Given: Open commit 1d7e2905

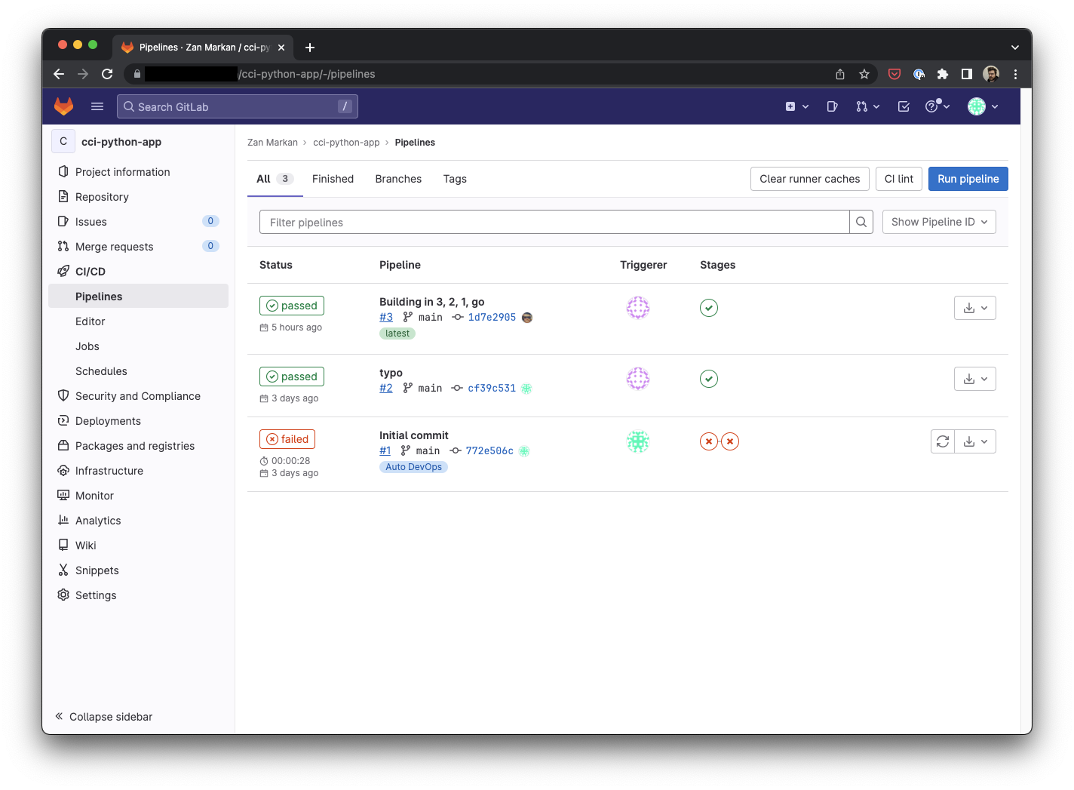Looking at the screenshot, I should coord(492,317).
